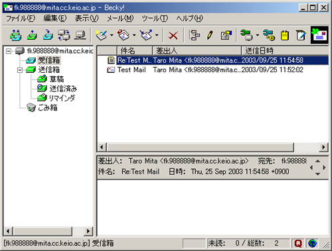
Task: Click the yellow clipboard memo icon
Action: click(285, 35)
